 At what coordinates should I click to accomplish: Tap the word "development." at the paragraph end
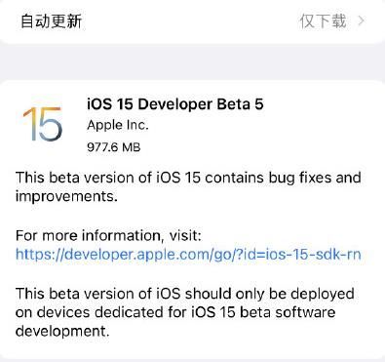pos(62,331)
